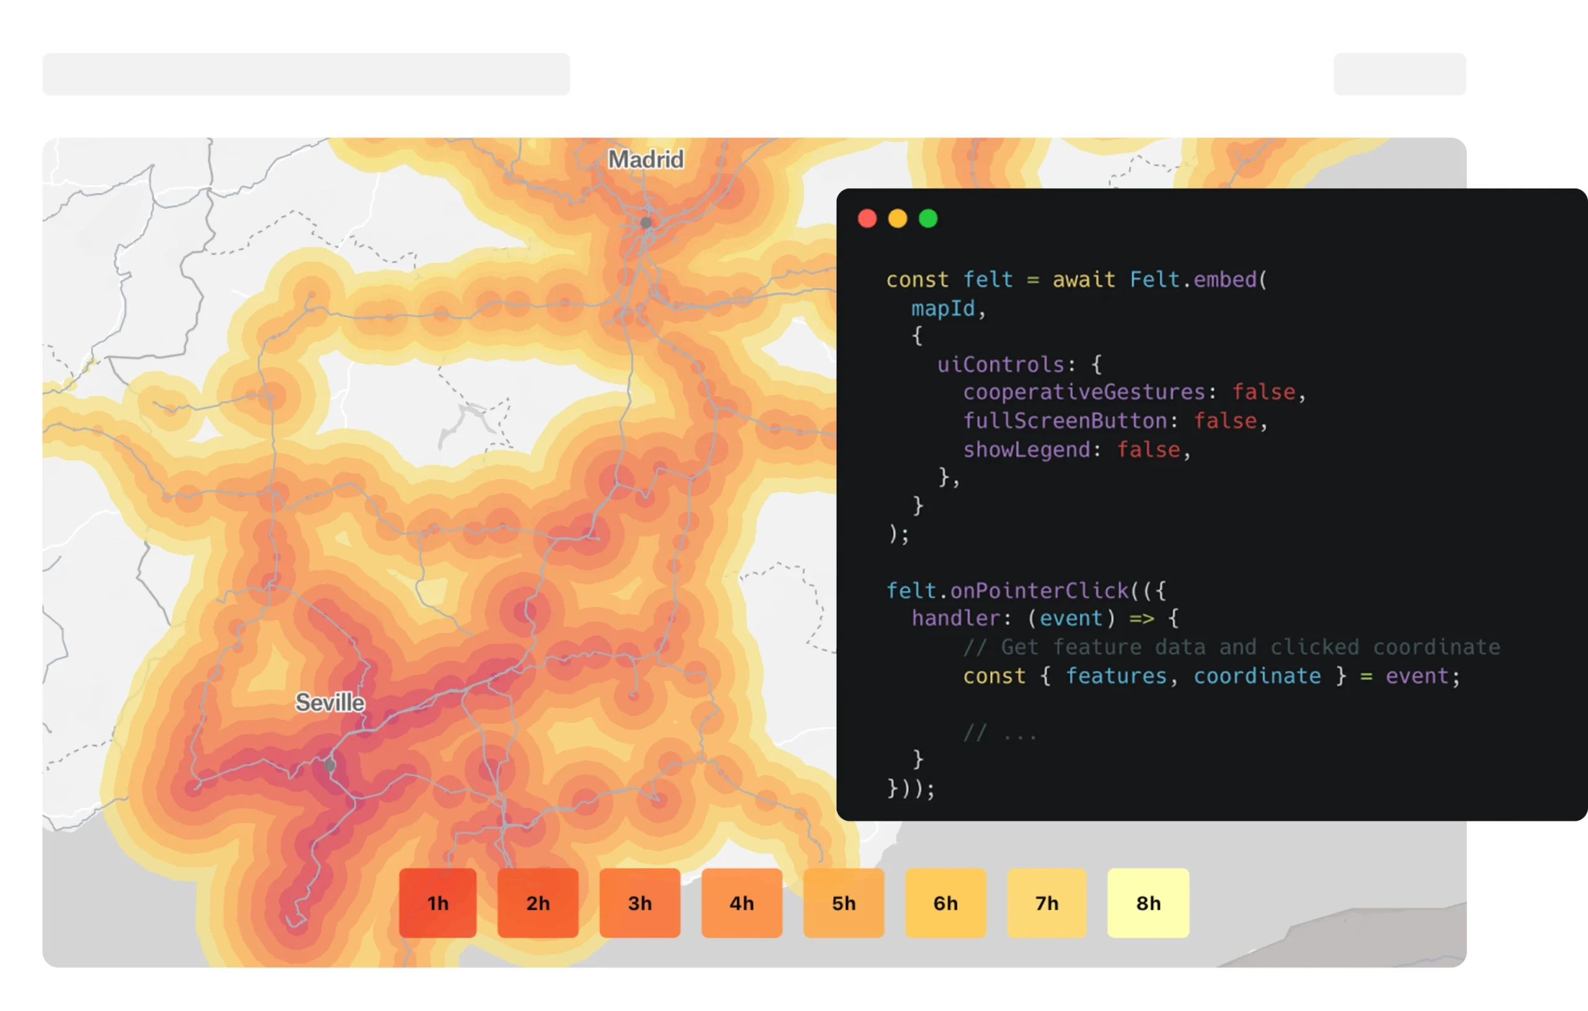Click the 1h travel time button
The width and height of the screenshot is (1588, 1011).
[x=437, y=902]
